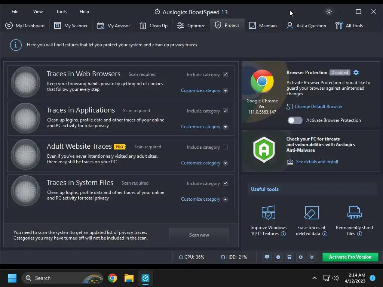Open the File menu

point(15,12)
